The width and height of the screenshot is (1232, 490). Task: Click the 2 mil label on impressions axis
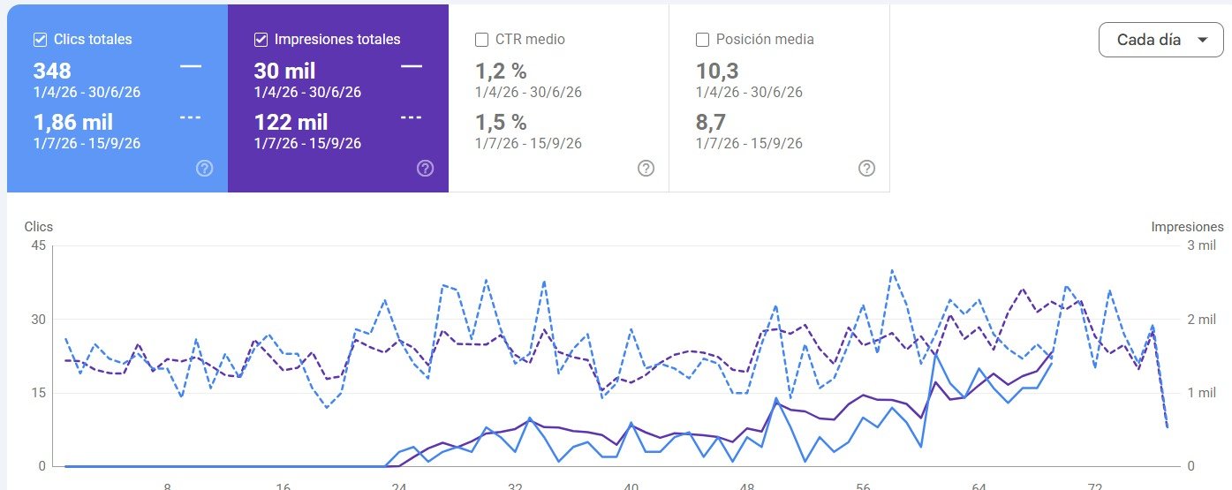coord(1202,320)
